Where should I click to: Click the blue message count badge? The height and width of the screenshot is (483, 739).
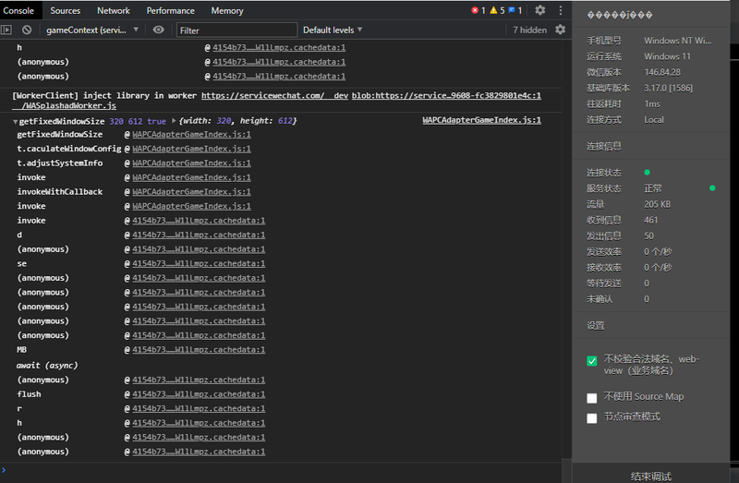pos(515,10)
